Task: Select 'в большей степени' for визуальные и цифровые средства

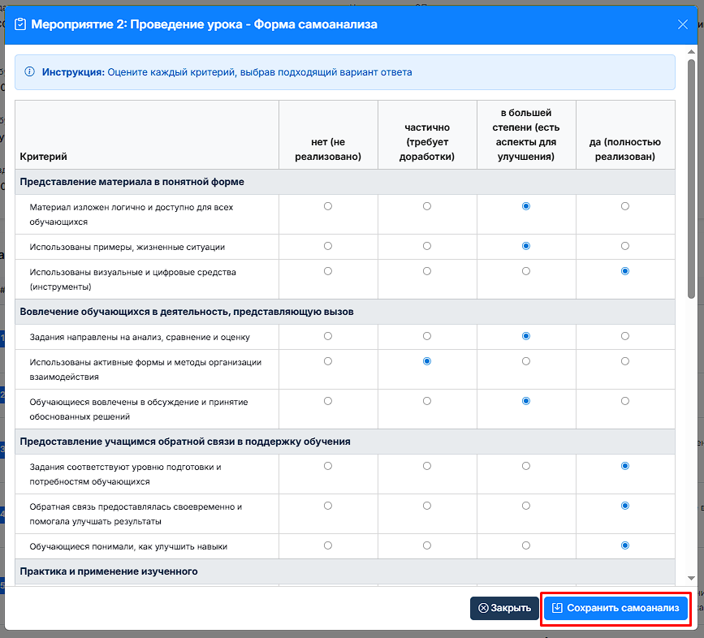Action: [x=525, y=271]
